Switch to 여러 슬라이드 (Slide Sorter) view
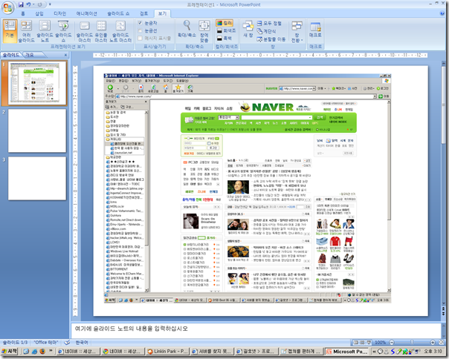Viewport: 449px width, 359px height. click(26, 31)
